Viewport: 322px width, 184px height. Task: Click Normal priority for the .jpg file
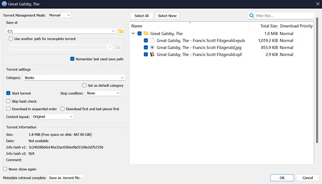click(287, 47)
